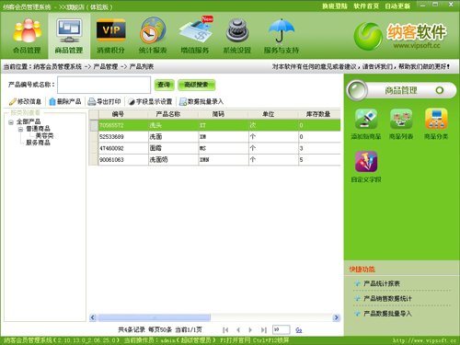The height and width of the screenshot is (345, 460).
Task: Click the 面霜 product name cell
Action: click(174, 148)
